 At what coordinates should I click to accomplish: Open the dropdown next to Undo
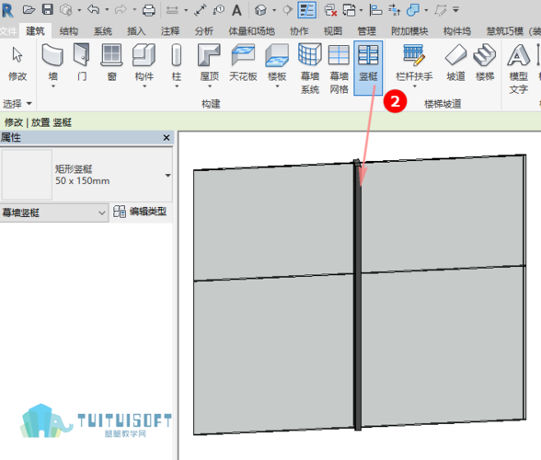click(x=107, y=10)
